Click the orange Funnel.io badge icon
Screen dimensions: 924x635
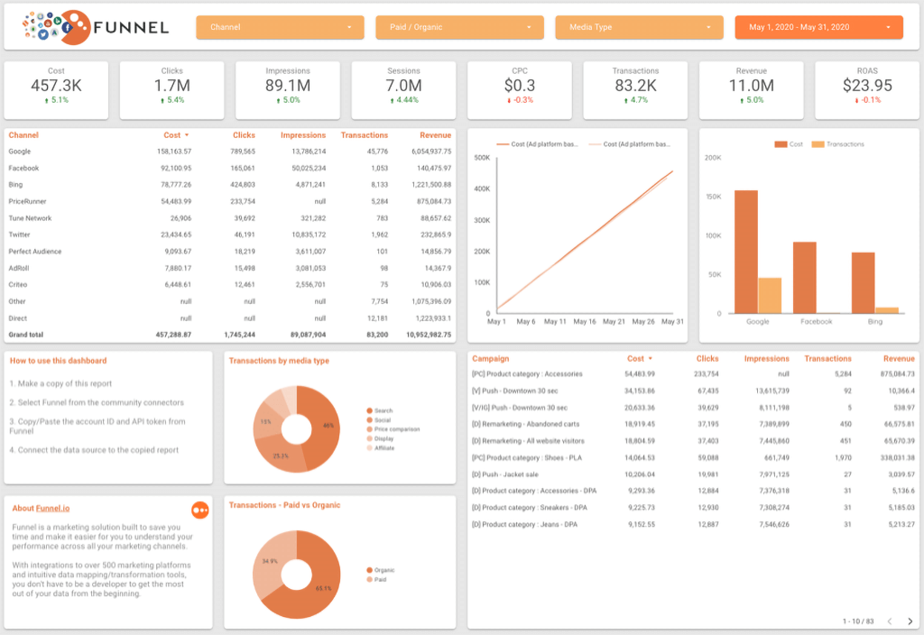click(200, 511)
